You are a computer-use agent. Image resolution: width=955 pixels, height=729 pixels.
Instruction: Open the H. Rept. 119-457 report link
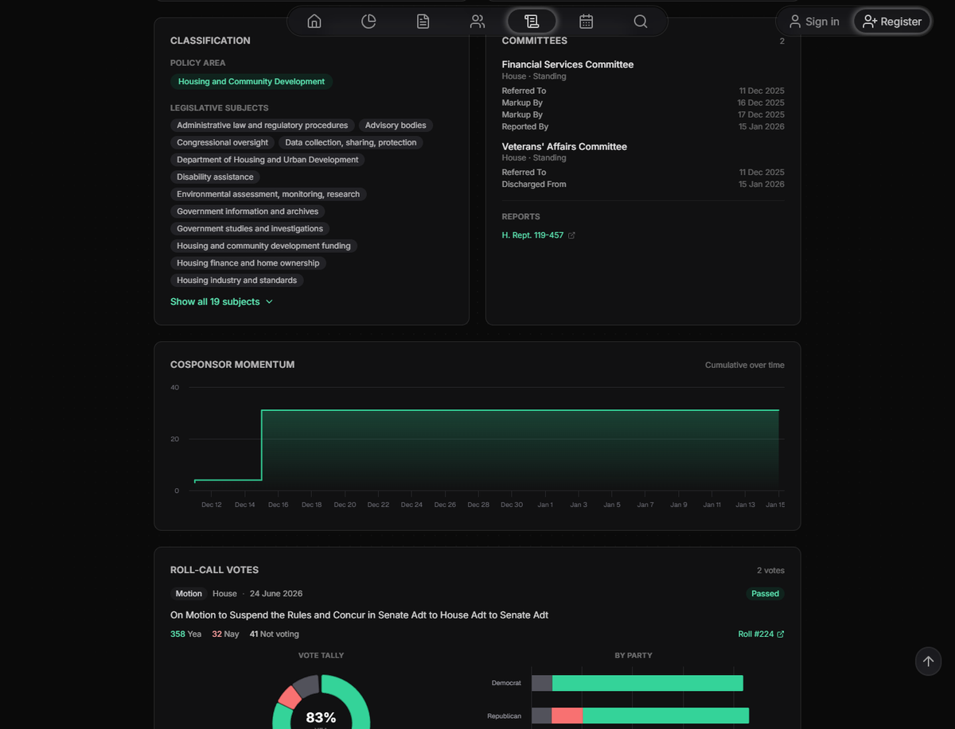532,235
